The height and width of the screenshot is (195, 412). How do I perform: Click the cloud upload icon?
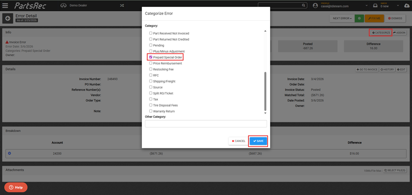point(407,5)
